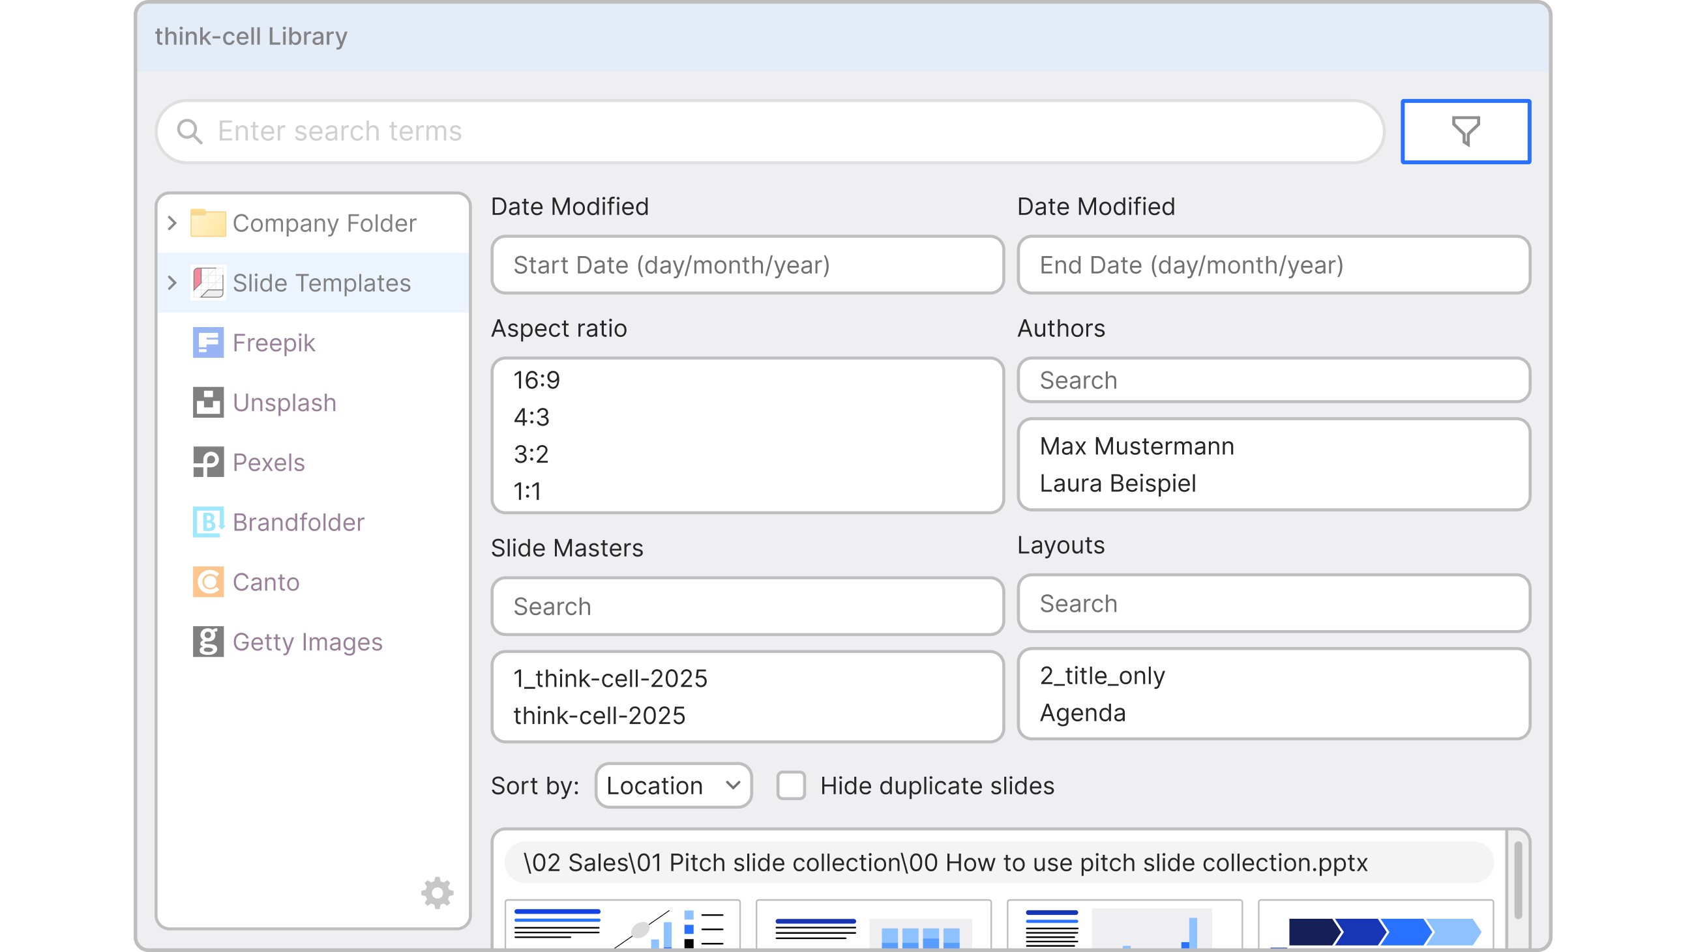Select the Freepik source icon
This screenshot has height=952, width=1694.
[209, 343]
